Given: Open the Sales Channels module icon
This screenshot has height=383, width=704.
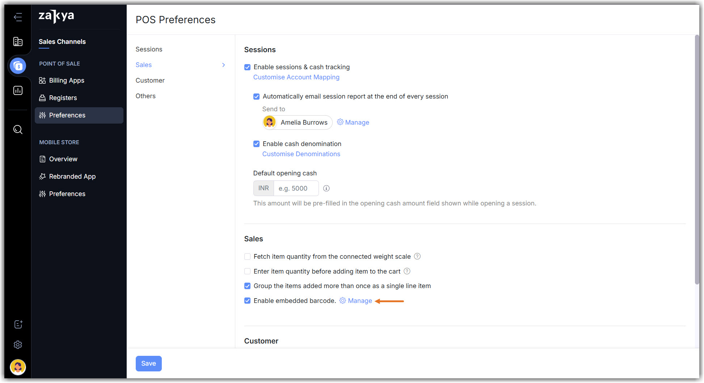Looking at the screenshot, I should pos(18,66).
